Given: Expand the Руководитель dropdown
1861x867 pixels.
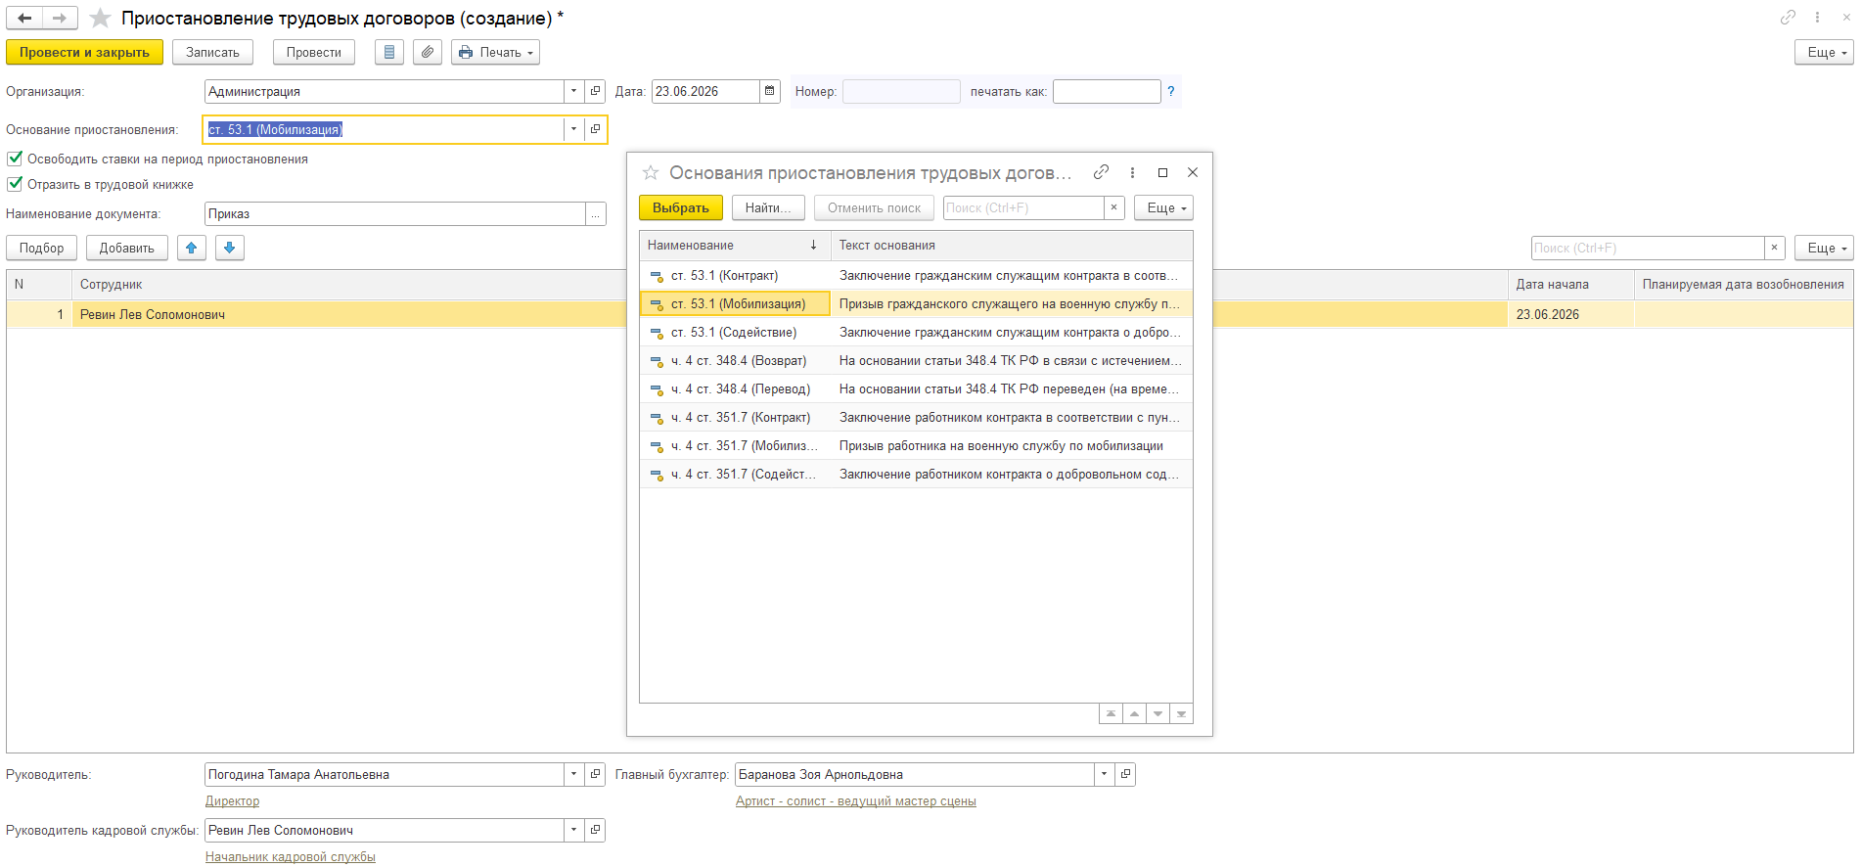Looking at the screenshot, I should (573, 774).
